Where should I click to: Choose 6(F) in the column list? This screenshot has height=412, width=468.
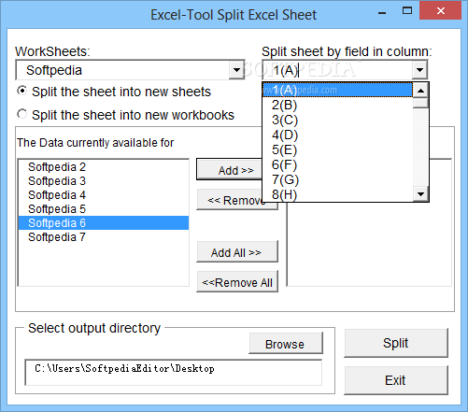pos(337,164)
